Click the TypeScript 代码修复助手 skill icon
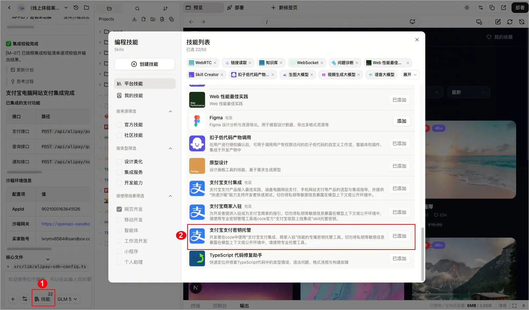Screen dimensions: 529x310 click(197, 258)
